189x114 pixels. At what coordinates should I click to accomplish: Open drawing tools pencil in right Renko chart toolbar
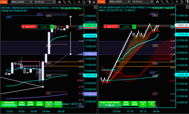162,2
